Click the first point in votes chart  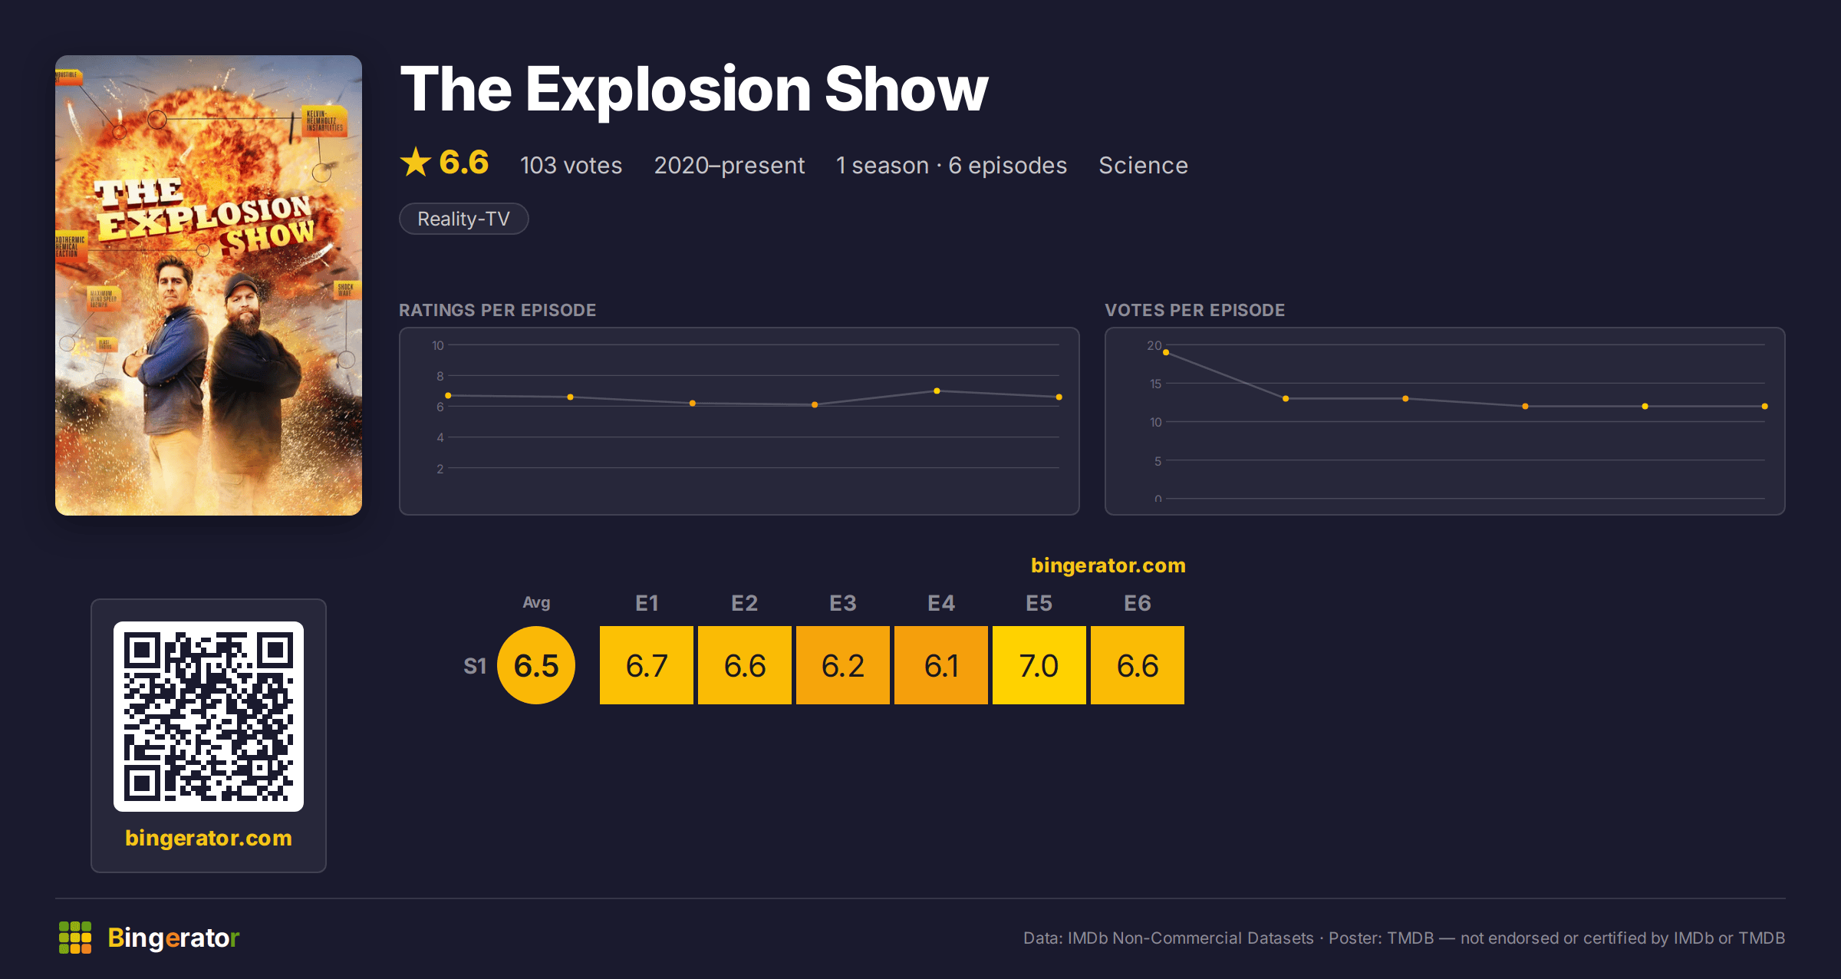click(x=1166, y=353)
